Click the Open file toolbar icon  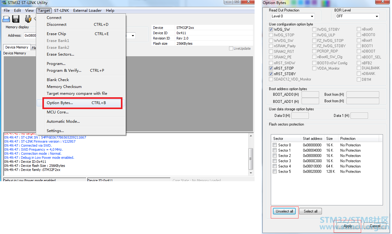click(x=6, y=19)
